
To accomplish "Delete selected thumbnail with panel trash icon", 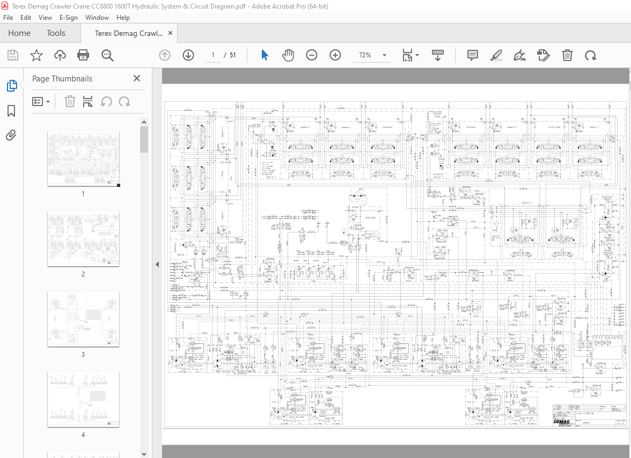I will pos(70,102).
